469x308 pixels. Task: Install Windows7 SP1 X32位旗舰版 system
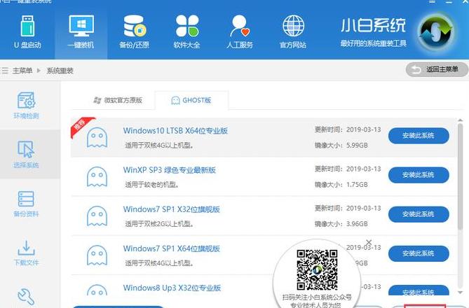pos(419,214)
